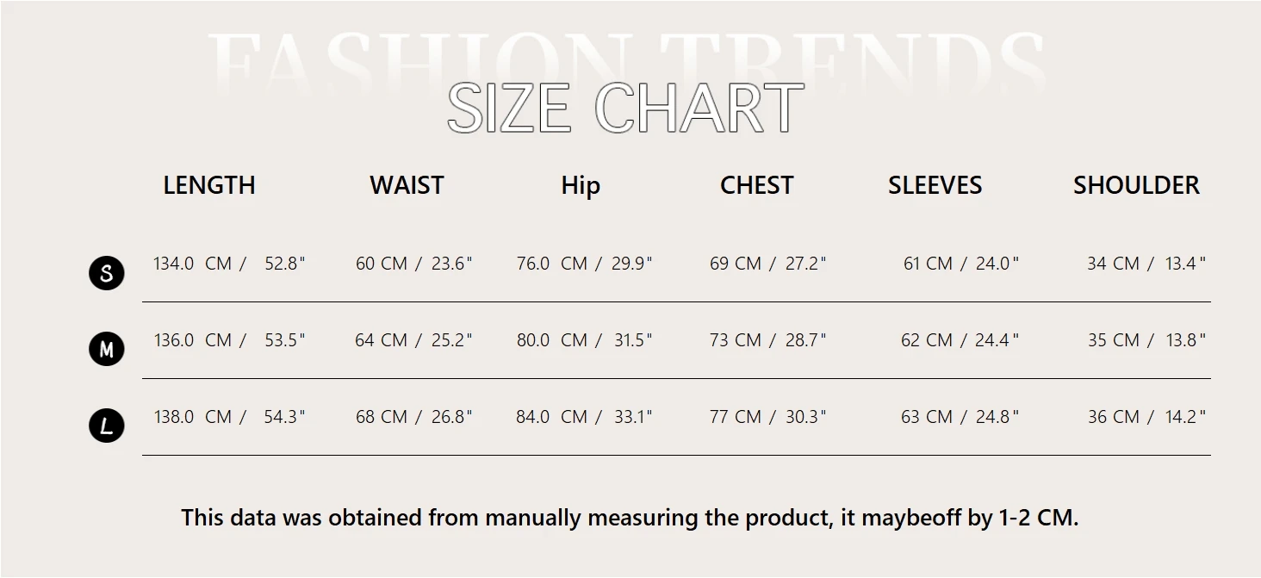This screenshot has width=1261, height=578.
Task: Click the Hip column header
Action: coord(581,186)
